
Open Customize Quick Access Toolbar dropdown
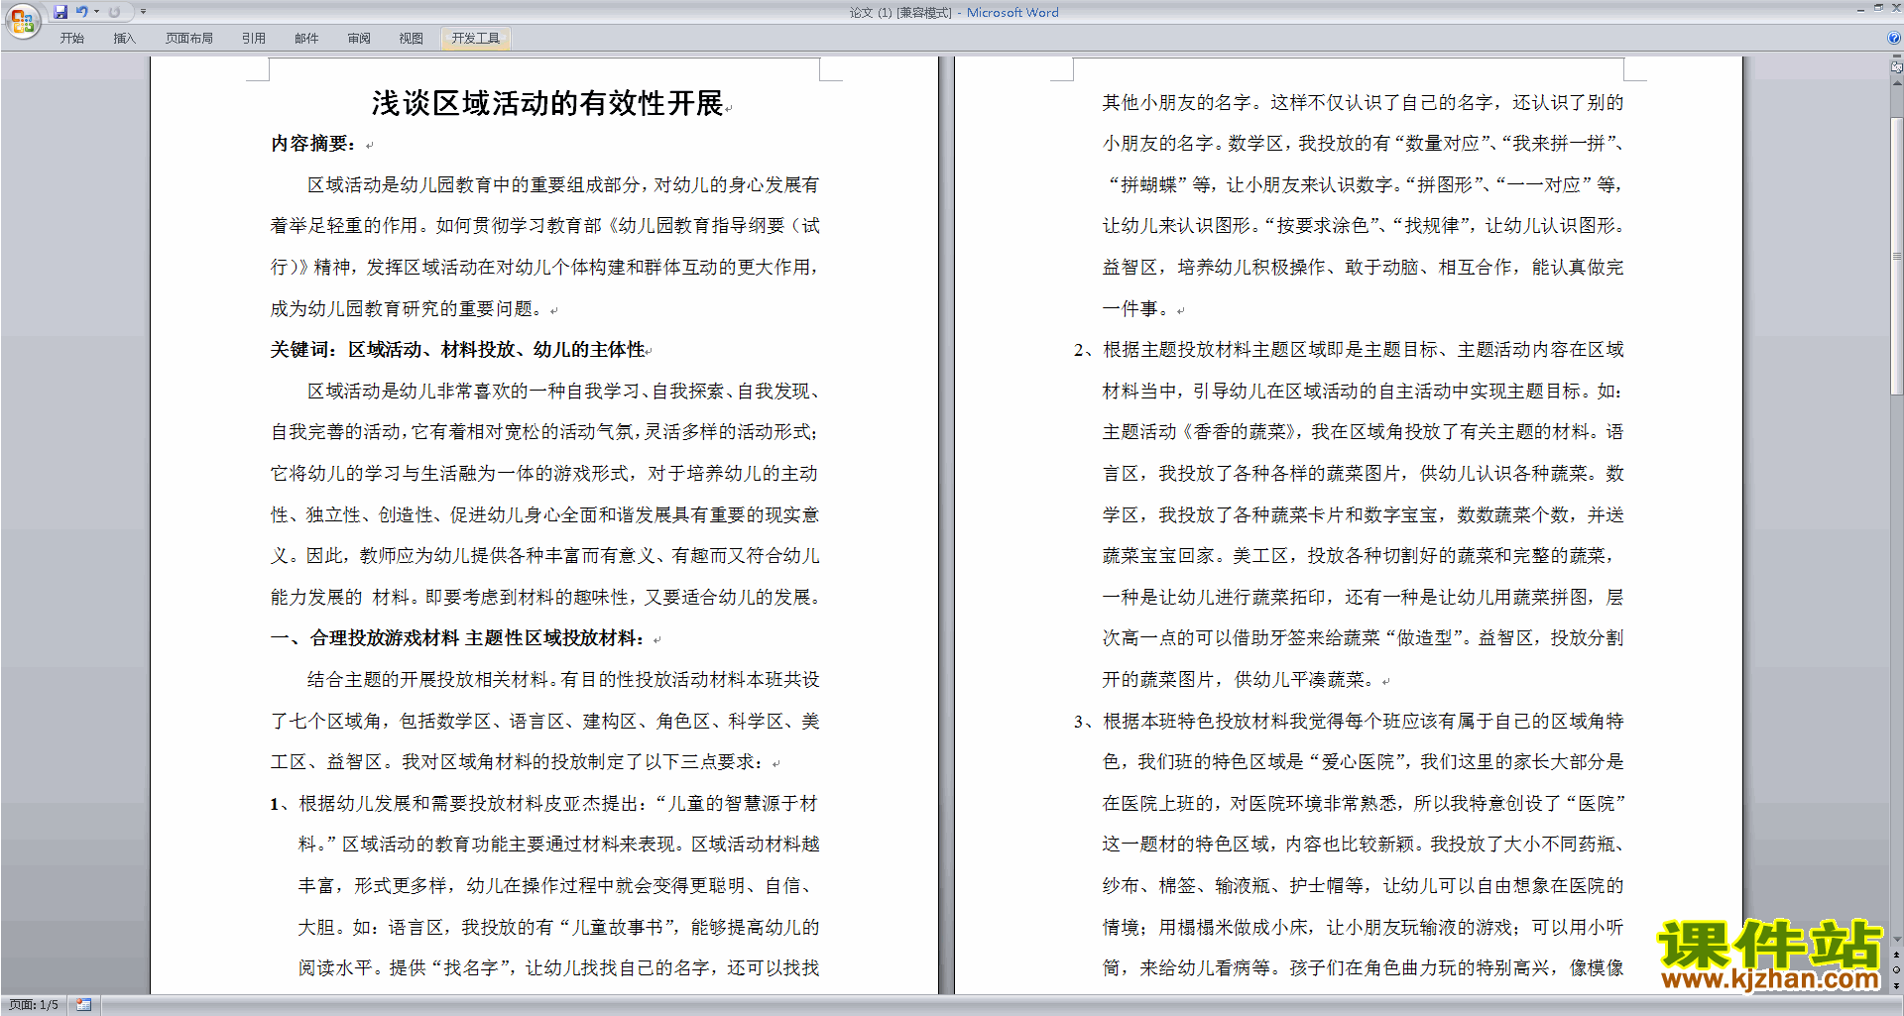coord(143,12)
